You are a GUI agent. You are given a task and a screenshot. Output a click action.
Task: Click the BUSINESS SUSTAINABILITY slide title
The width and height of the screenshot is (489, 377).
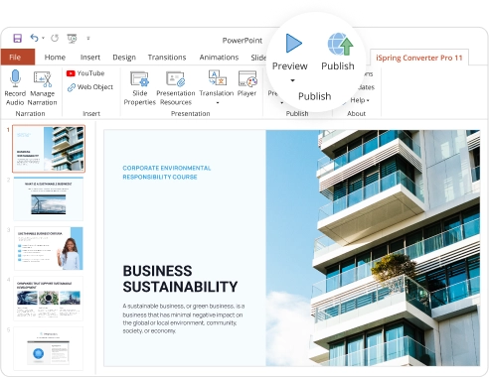pyautogui.click(x=180, y=279)
